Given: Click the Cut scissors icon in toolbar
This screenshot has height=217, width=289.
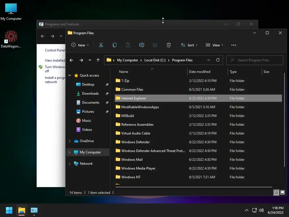Looking at the screenshot, I should pyautogui.click(x=101, y=45).
